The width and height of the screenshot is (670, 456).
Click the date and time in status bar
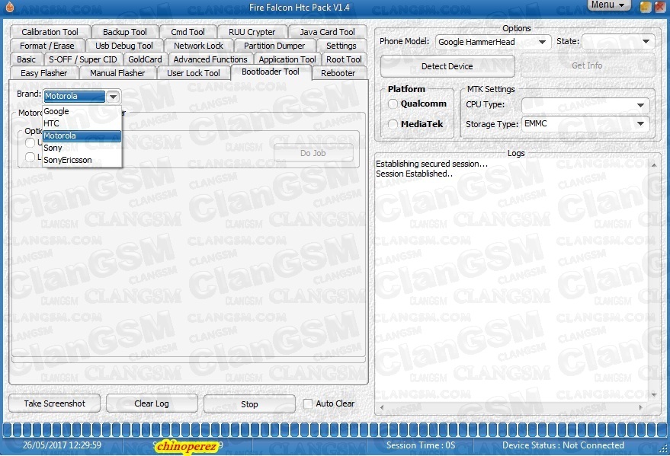(62, 445)
